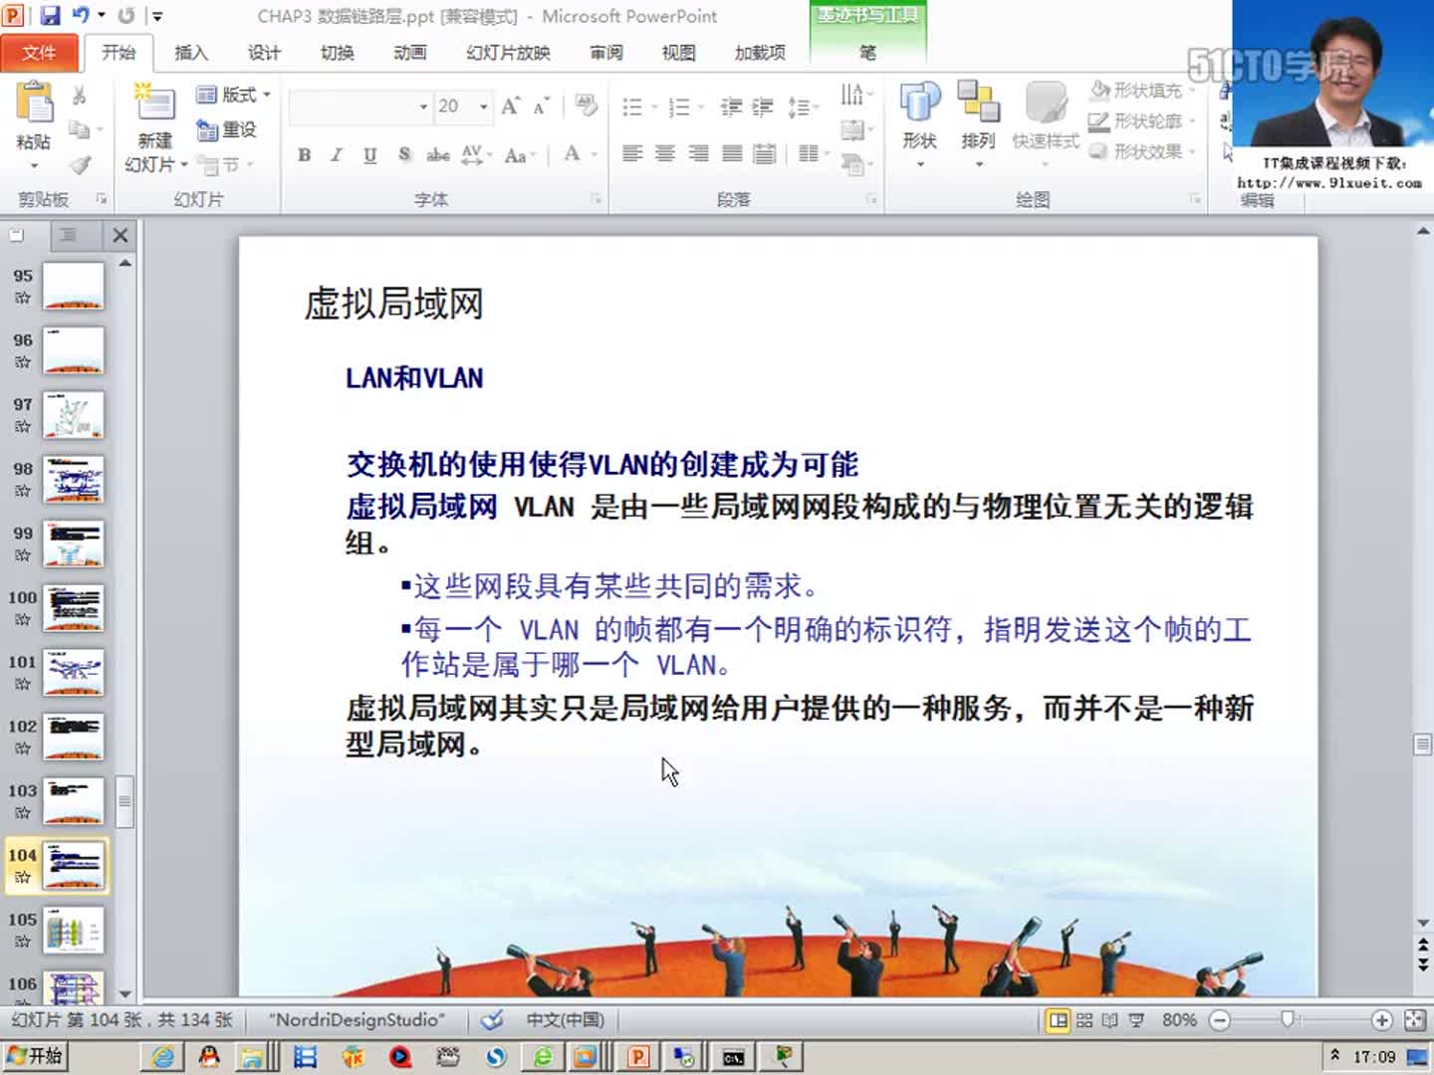Open the Animations (动画) tab
The height and width of the screenshot is (1075, 1434).
coord(410,53)
